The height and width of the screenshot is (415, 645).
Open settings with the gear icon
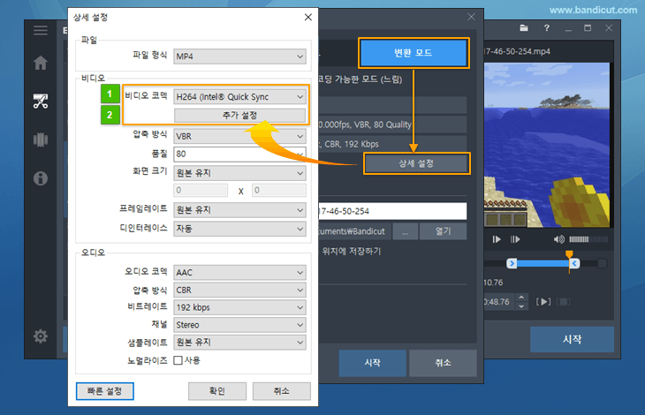point(40,336)
